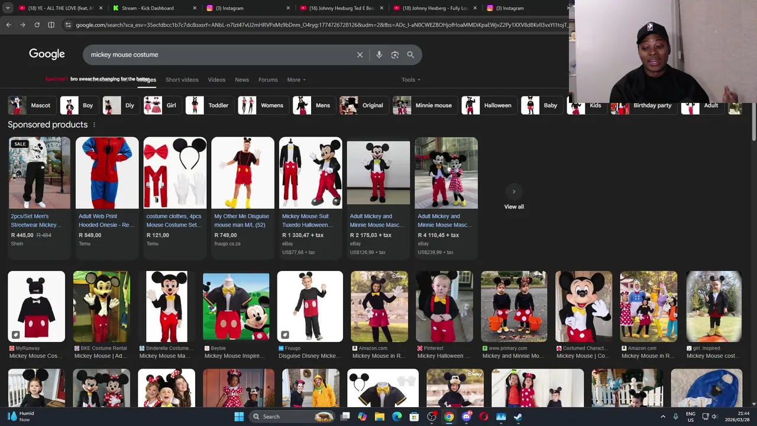Open Microsoft Edge from the taskbar
The image size is (757, 426).
[397, 417]
